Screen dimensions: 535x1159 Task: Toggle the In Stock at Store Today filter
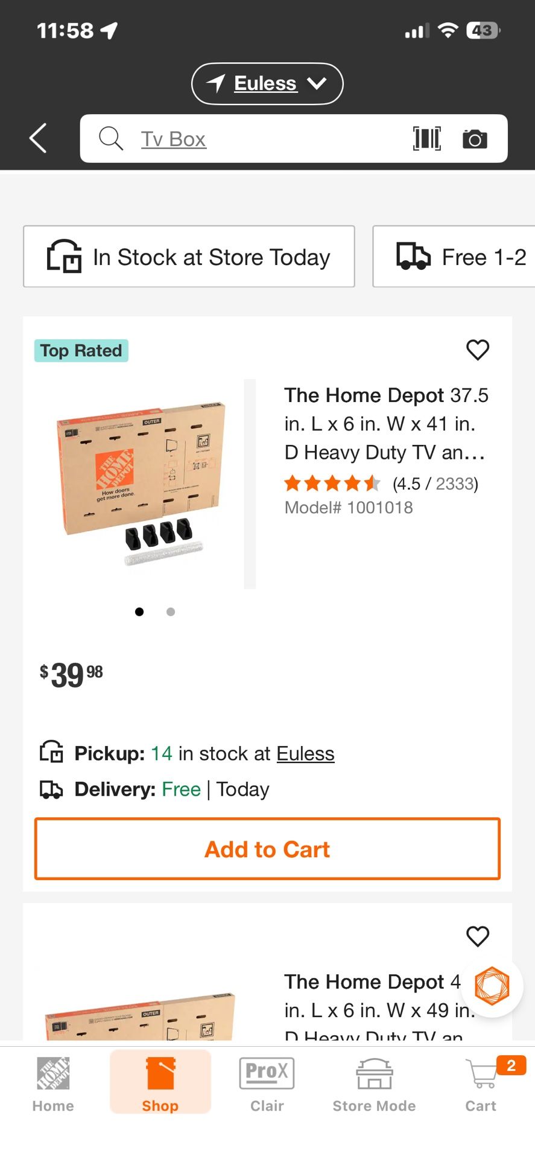(189, 257)
